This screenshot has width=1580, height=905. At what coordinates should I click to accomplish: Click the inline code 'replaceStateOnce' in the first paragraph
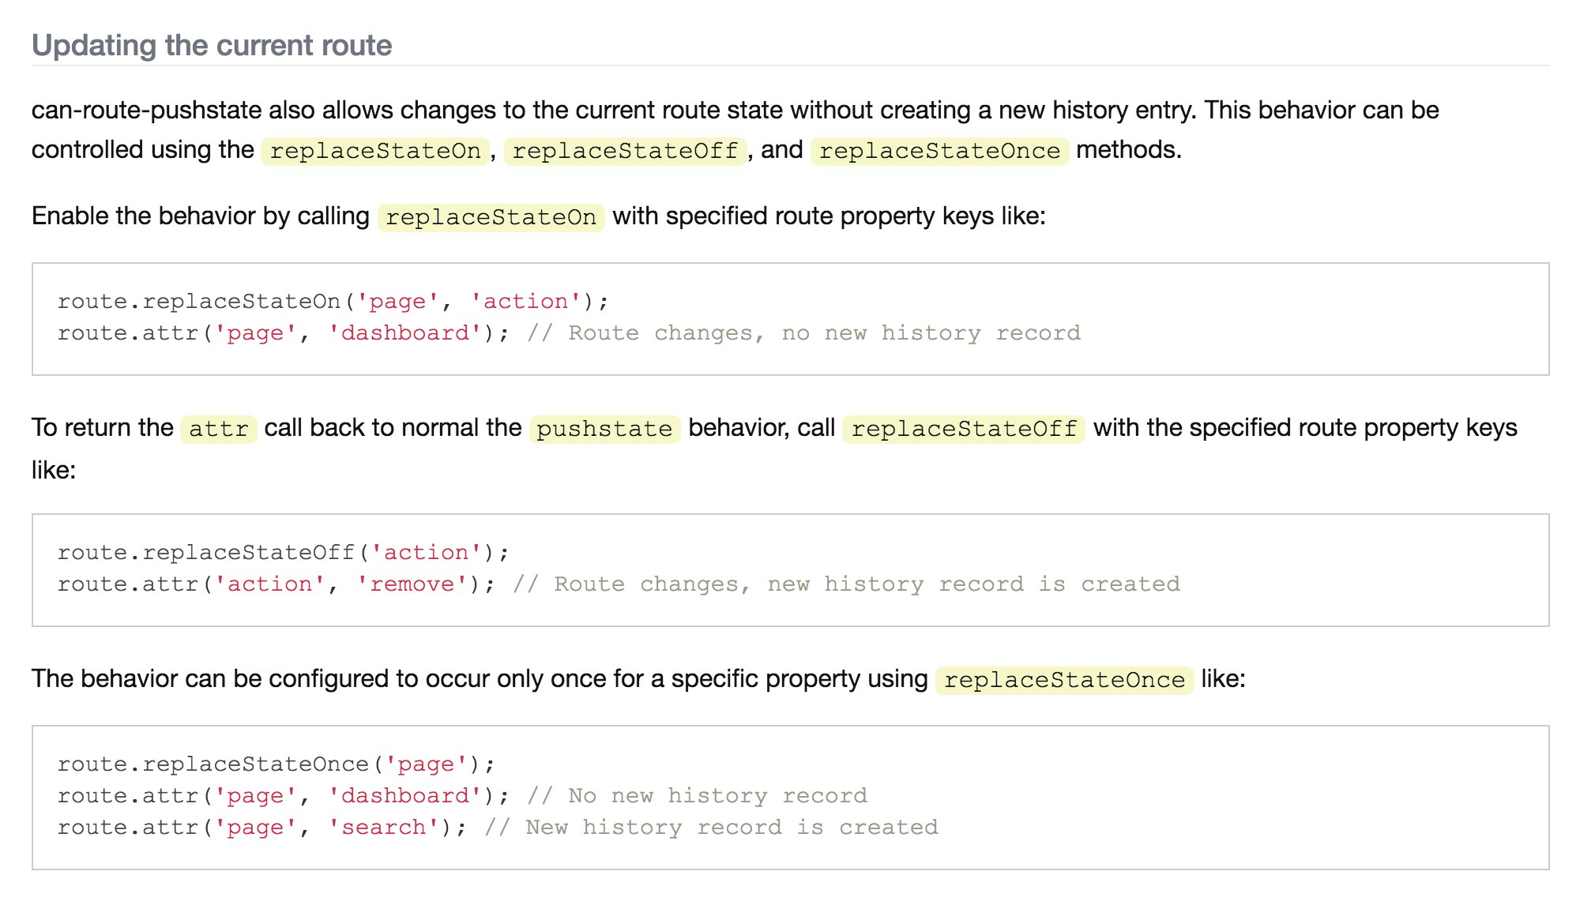click(x=939, y=150)
